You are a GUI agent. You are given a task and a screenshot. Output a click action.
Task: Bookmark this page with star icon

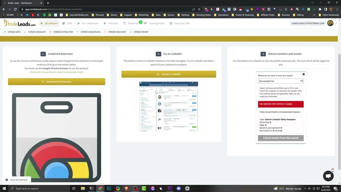pos(199,9)
